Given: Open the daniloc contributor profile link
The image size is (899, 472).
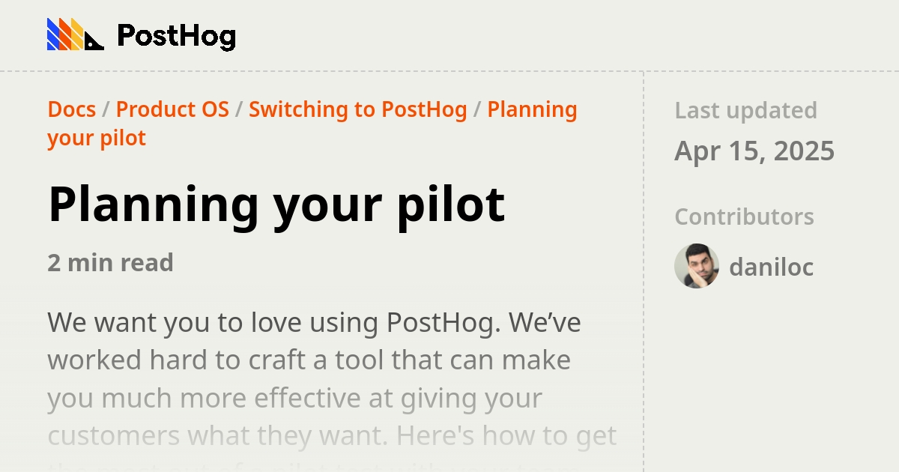Looking at the screenshot, I should click(x=772, y=267).
